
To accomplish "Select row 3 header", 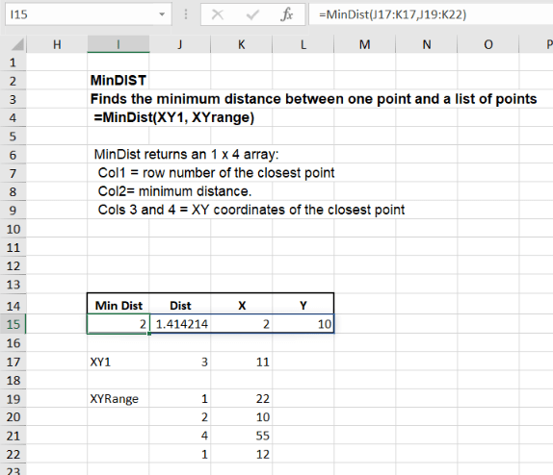I will tap(13, 99).
